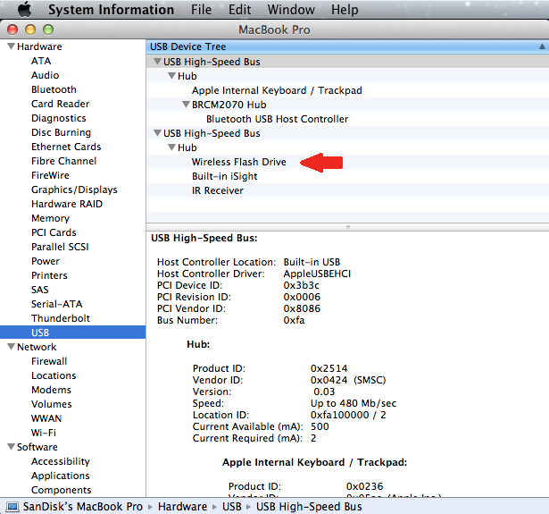Select Serial-ATA in the sidebar
The image size is (549, 514).
tap(57, 304)
